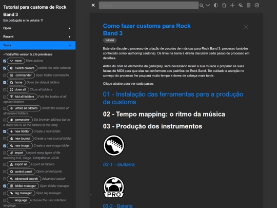277x208 pixels.
Task: Switch colour scheme via top toolbar half-circle icon
Action: tap(216, 5)
